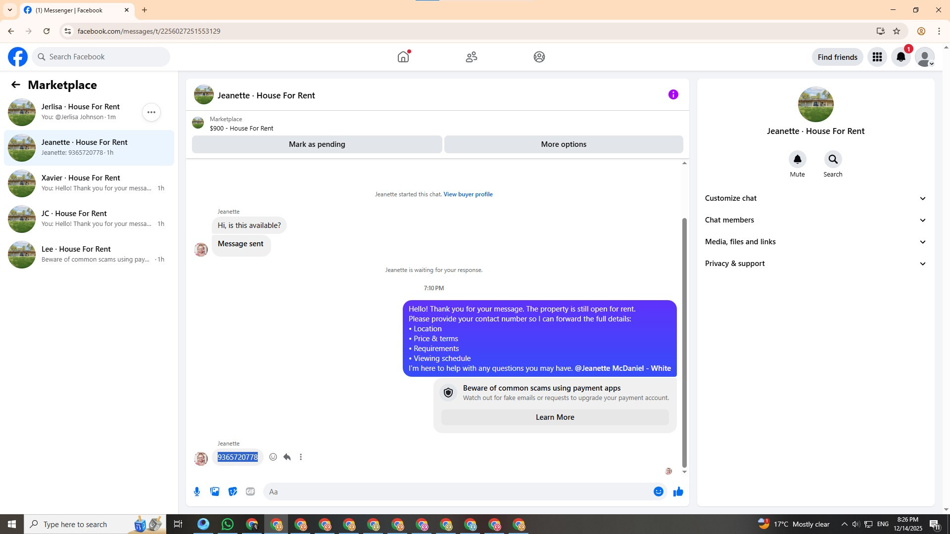
Task: React to Jeanette's phone number message
Action: tap(273, 457)
